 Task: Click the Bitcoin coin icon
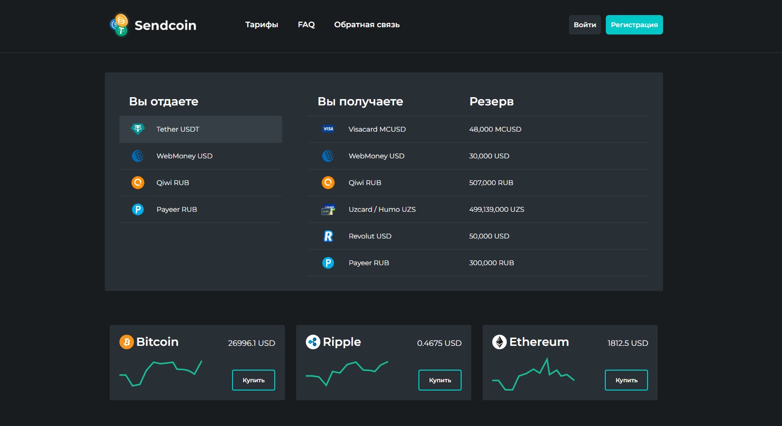click(127, 342)
